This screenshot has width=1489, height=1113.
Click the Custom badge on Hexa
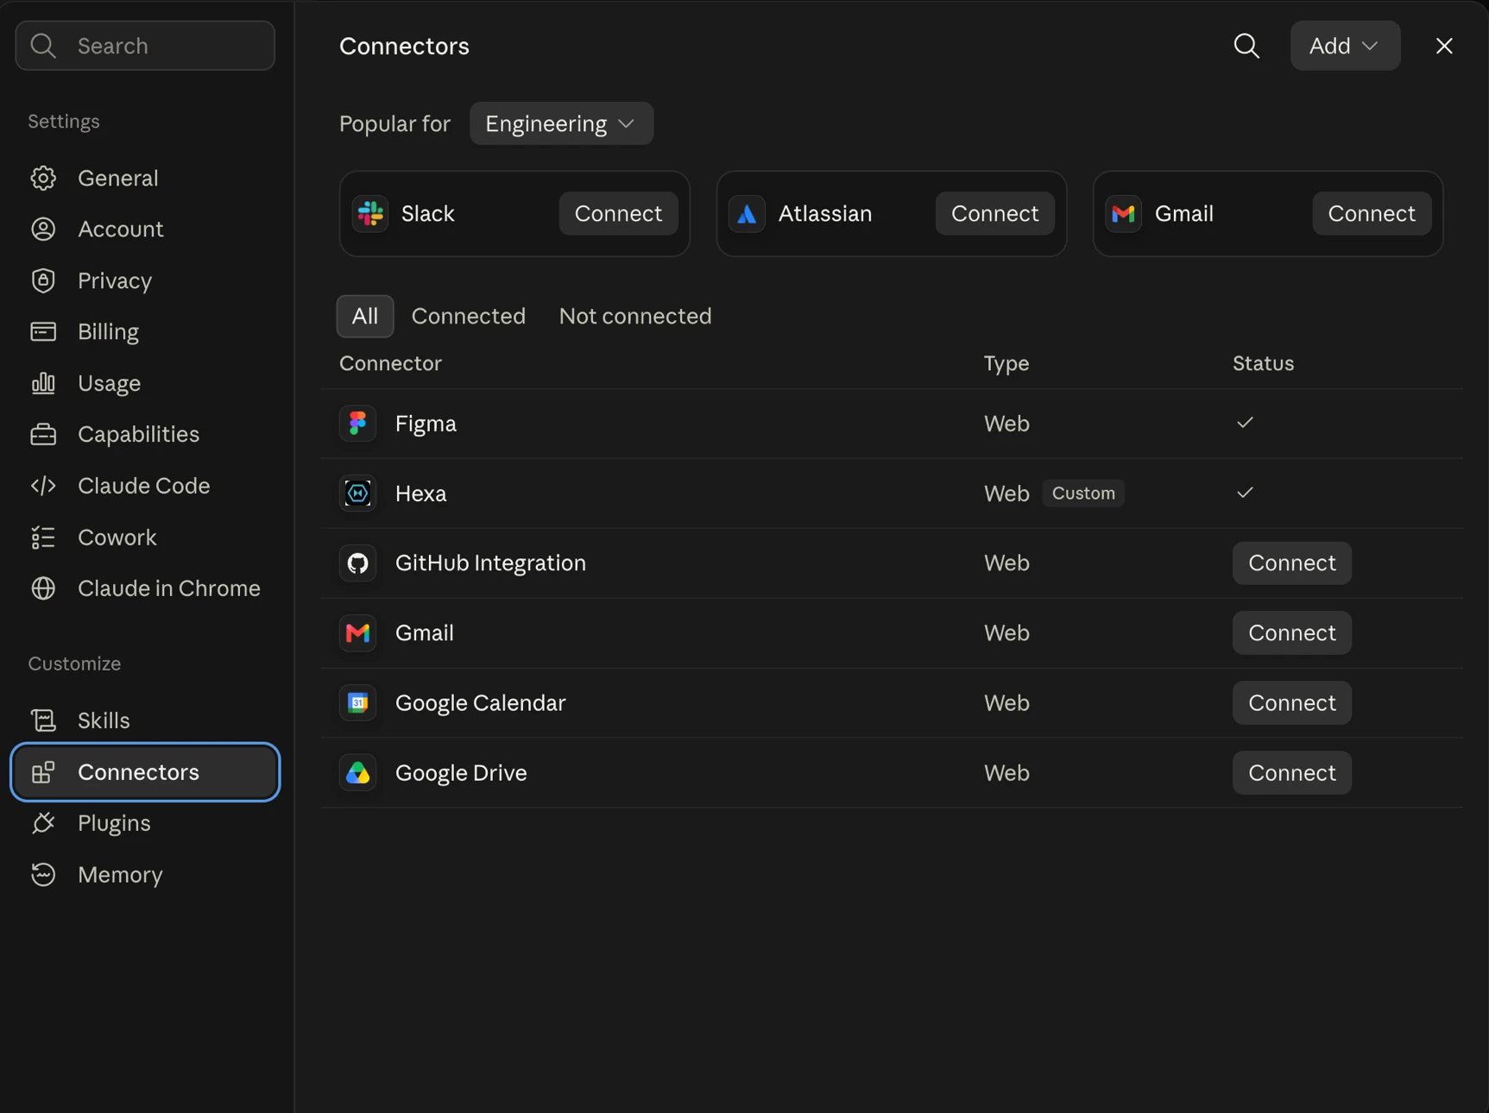pyautogui.click(x=1083, y=493)
